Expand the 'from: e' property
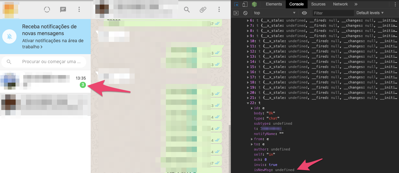Viewport: 399px width, 173px height. tap(252, 139)
